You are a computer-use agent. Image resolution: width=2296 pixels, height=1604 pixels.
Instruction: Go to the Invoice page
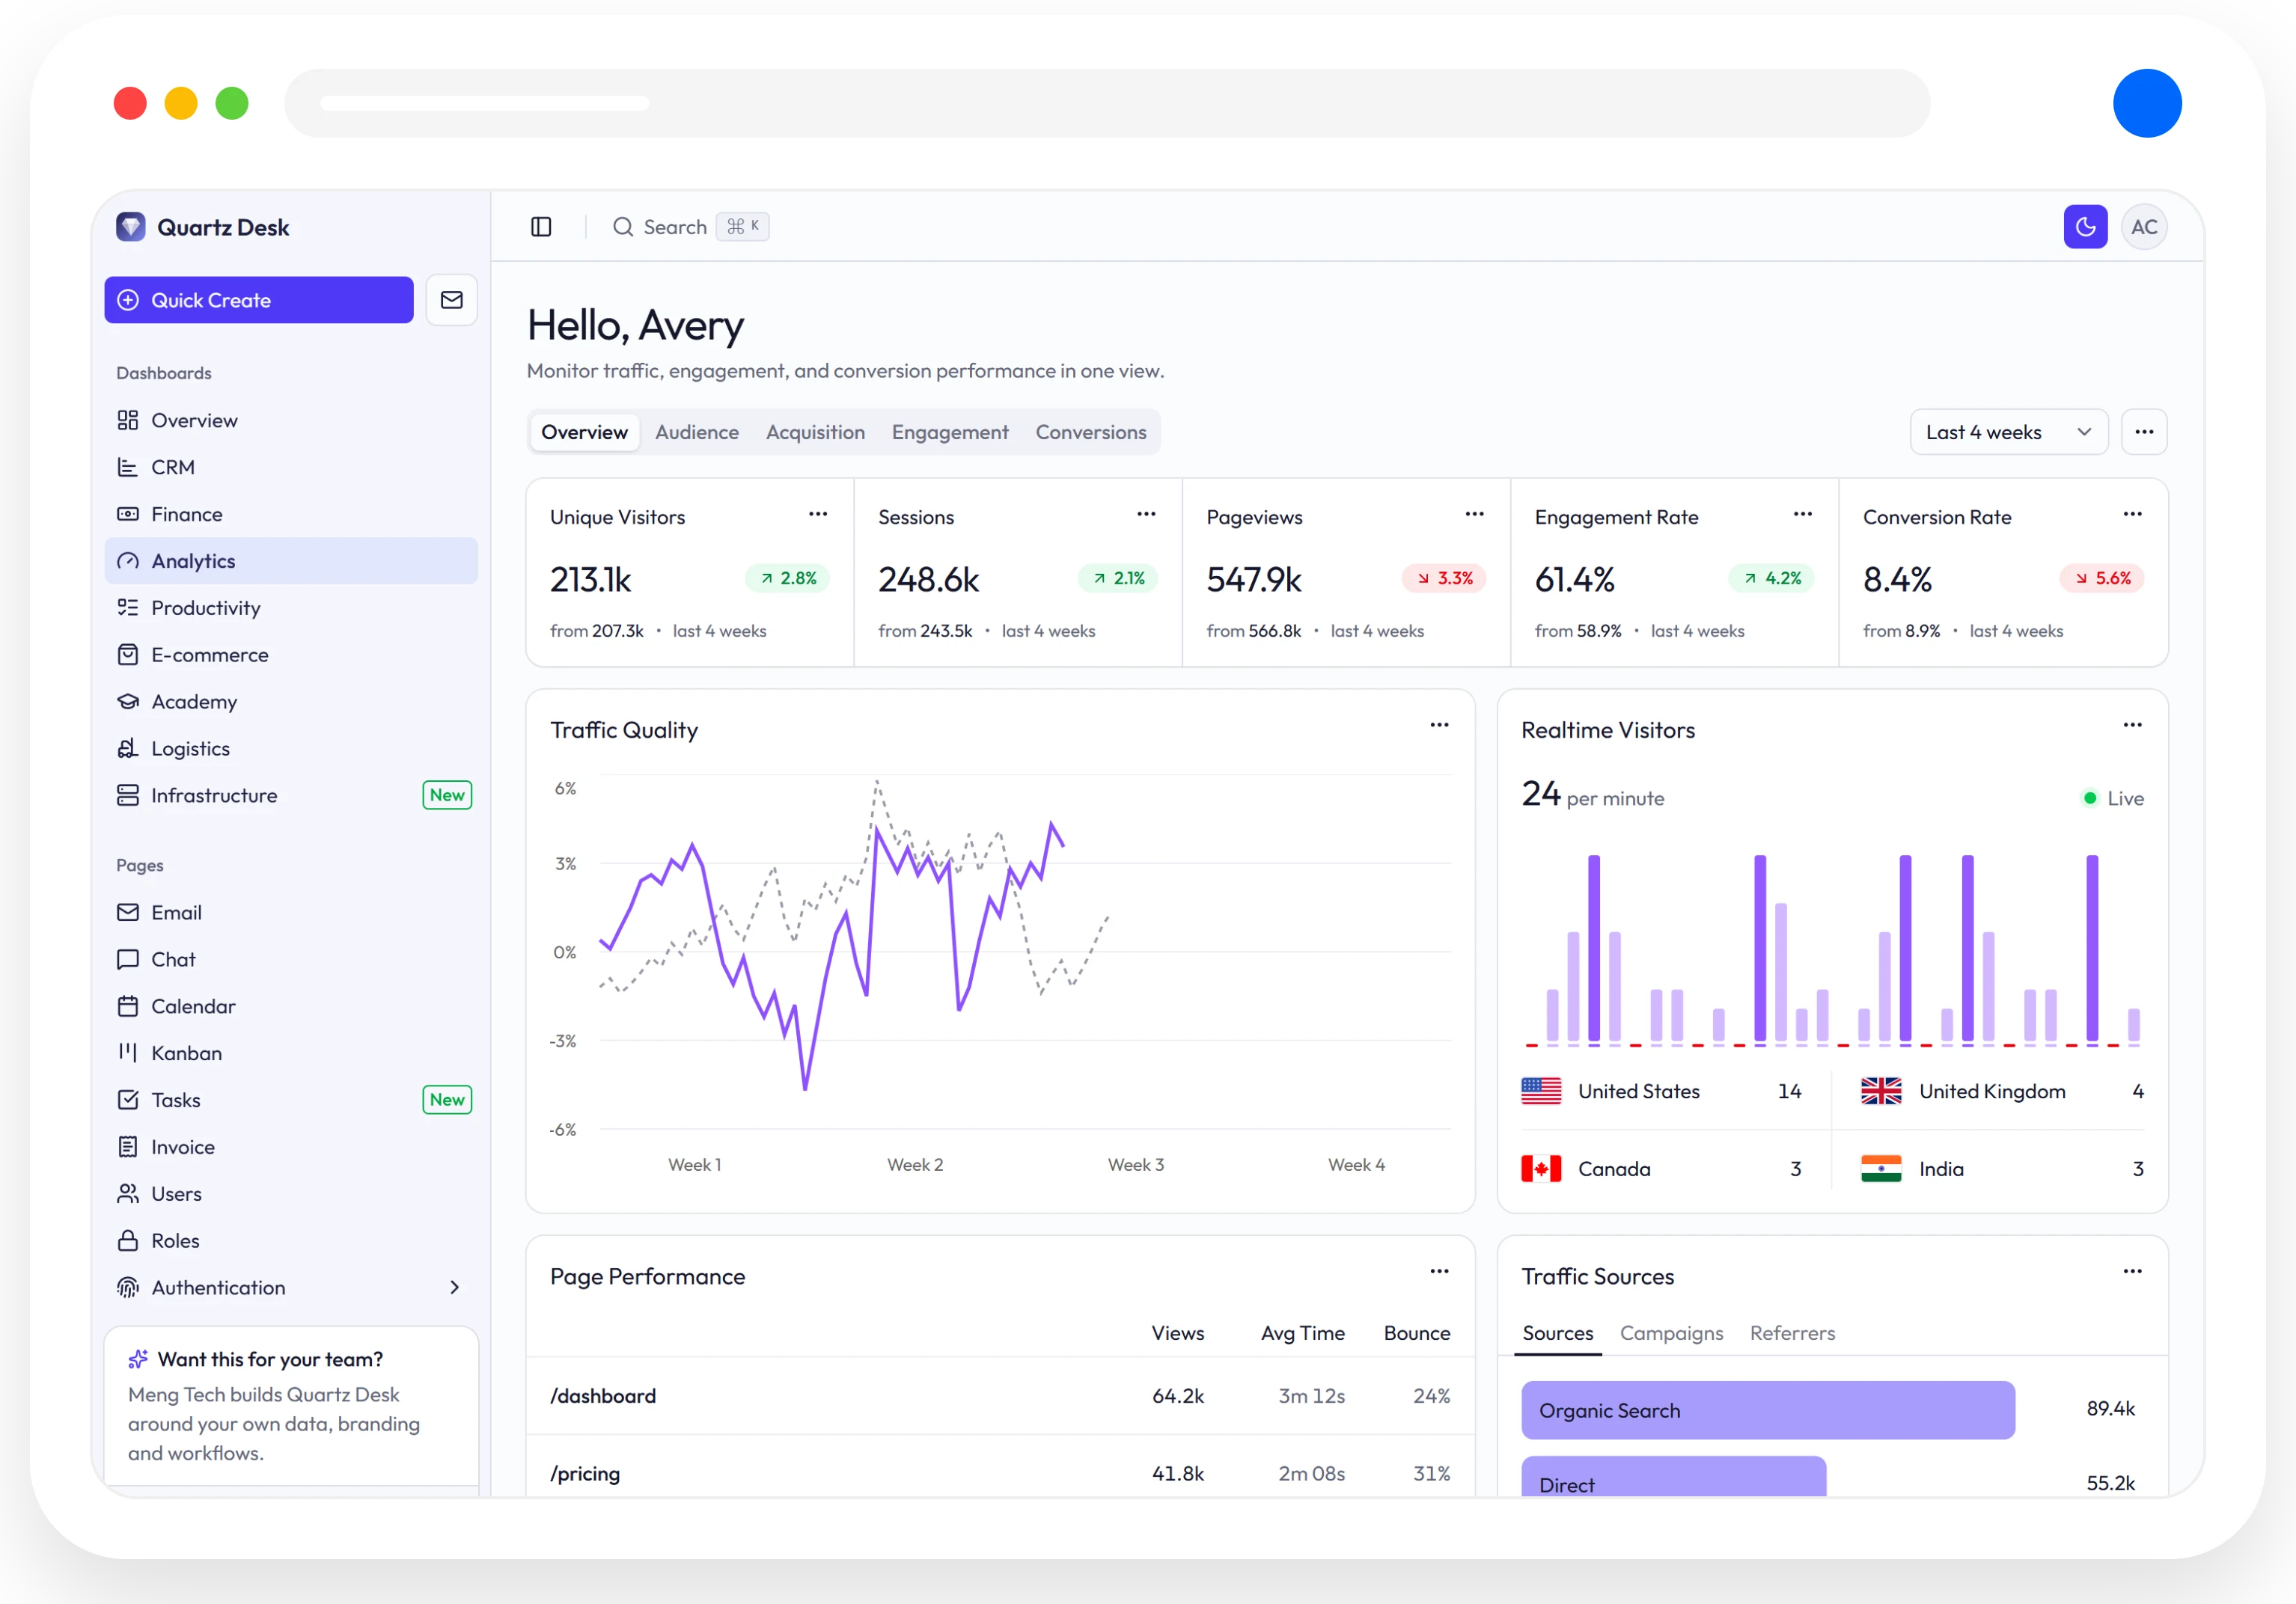click(x=291, y=1148)
